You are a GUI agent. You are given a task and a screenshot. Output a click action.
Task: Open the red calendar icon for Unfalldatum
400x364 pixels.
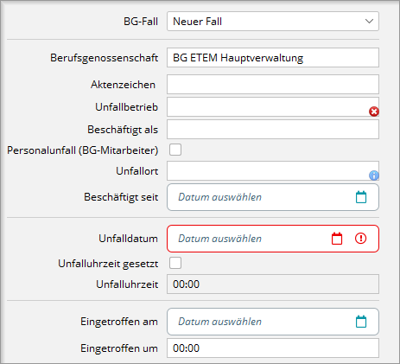(x=337, y=239)
